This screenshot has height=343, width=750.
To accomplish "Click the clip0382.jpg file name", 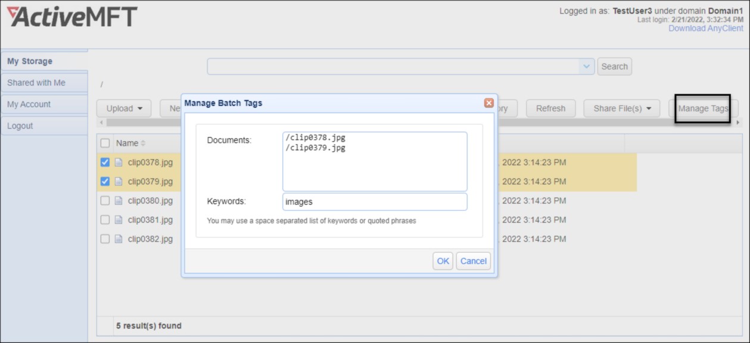I will 150,239.
